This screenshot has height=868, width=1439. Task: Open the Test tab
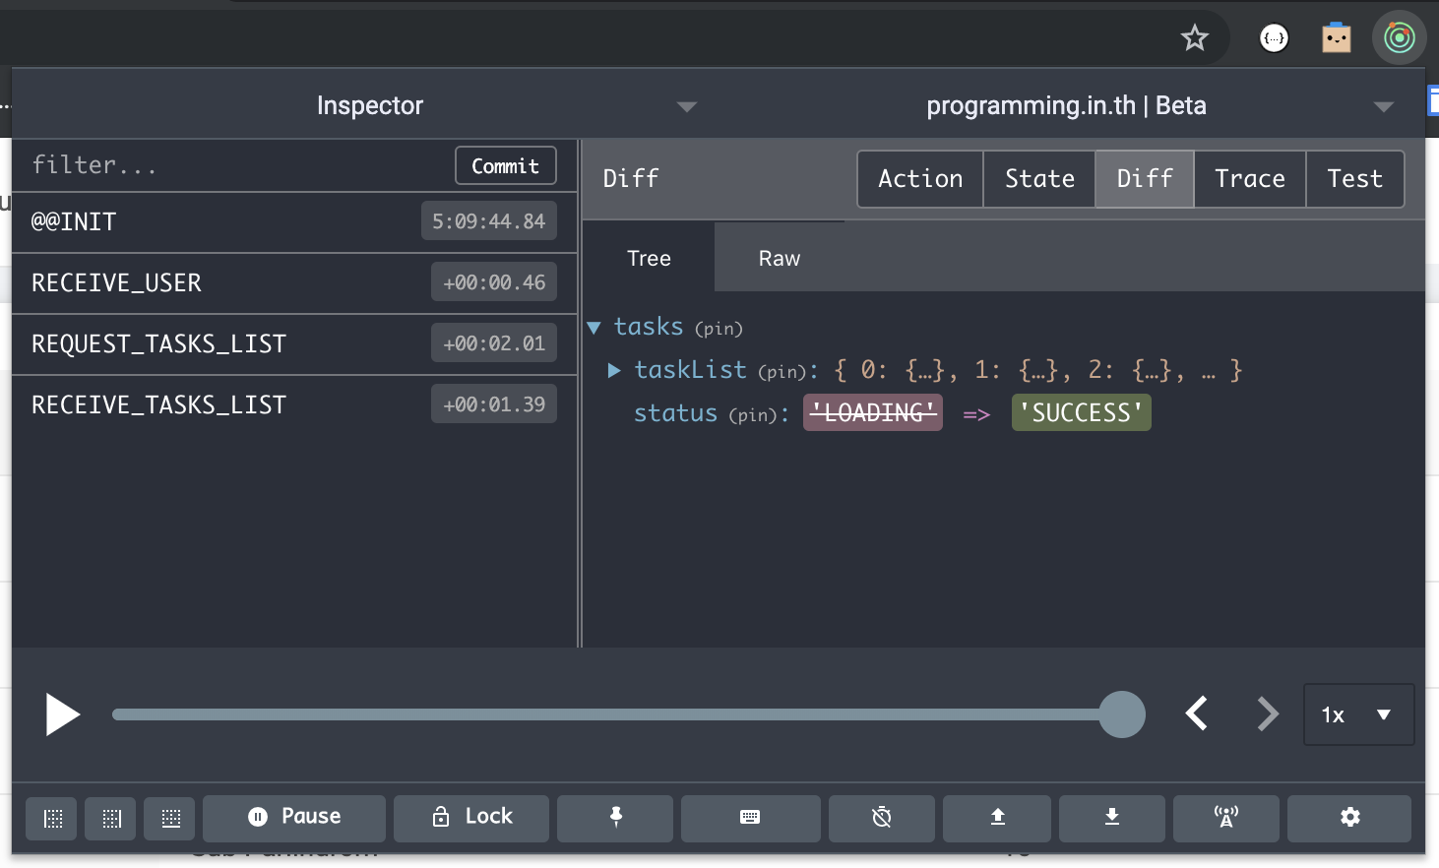pyautogui.click(x=1355, y=179)
